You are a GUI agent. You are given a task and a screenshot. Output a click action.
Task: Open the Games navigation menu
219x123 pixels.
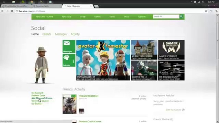97,17
